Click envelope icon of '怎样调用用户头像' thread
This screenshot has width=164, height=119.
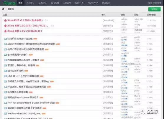point(5,55)
